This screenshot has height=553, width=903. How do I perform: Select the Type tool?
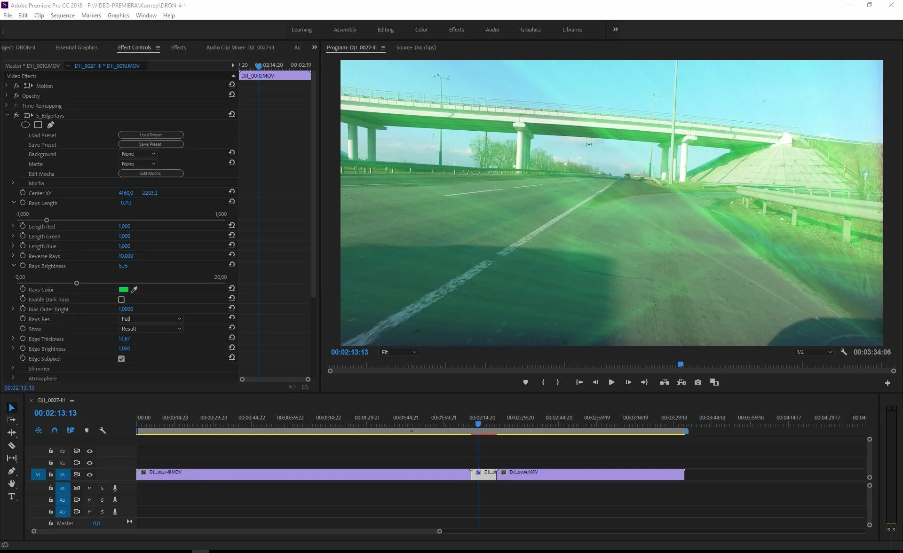click(12, 497)
